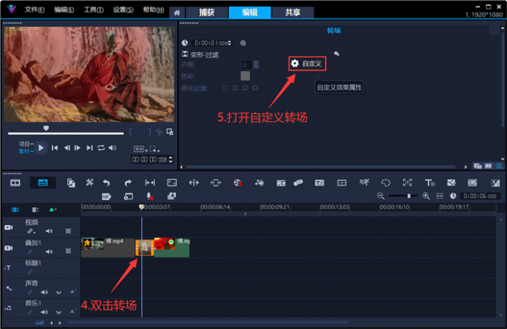Click the pan and zoom icon
This screenshot has height=329, width=507.
(407, 183)
